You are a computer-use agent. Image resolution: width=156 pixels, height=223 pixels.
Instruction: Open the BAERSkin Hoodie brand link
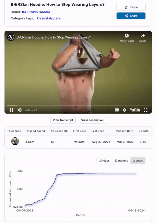click(36, 12)
